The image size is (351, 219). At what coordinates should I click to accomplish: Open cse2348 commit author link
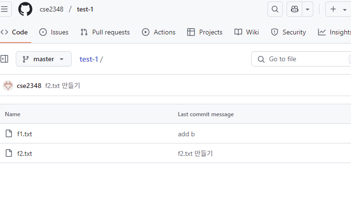coord(29,86)
